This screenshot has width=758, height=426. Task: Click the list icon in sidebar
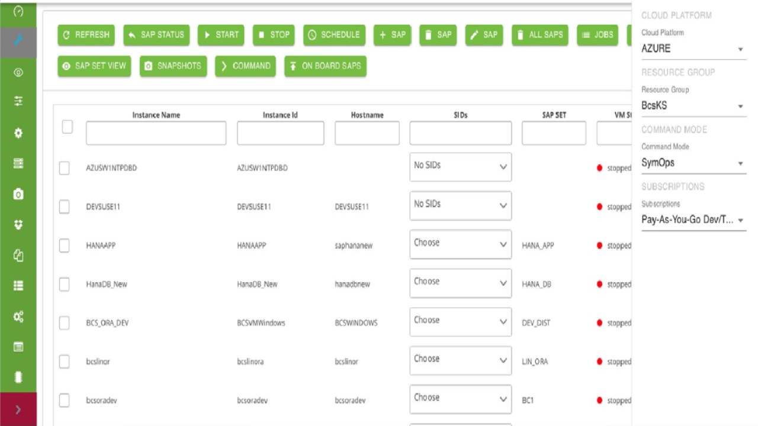pyautogui.click(x=18, y=286)
